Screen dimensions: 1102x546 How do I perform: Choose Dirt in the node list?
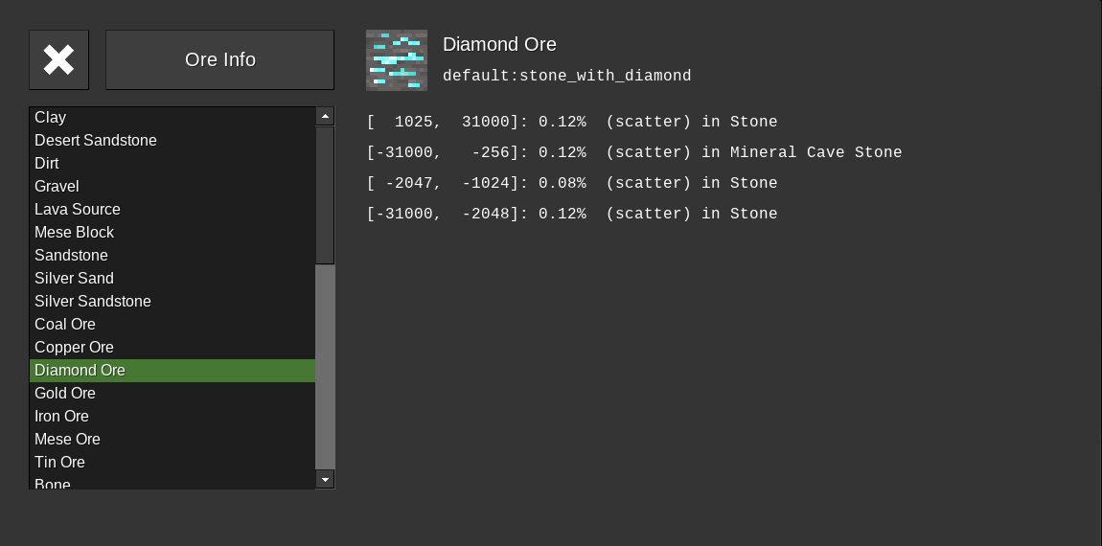point(47,164)
